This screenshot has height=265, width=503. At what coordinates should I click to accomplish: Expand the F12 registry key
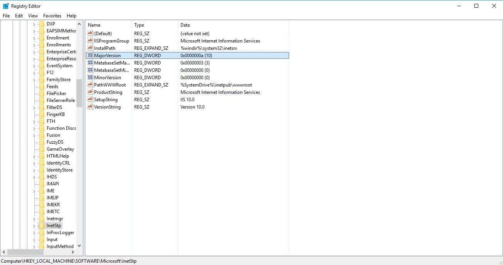(34, 73)
